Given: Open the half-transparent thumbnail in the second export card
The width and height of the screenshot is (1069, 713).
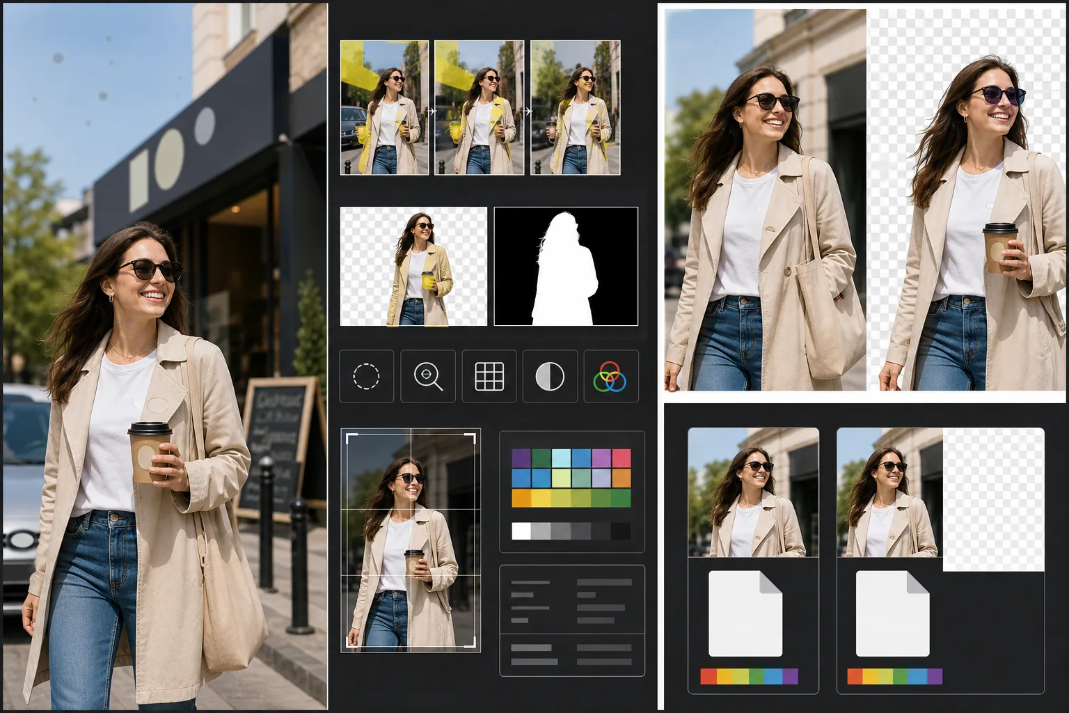Looking at the screenshot, I should (x=940, y=499).
